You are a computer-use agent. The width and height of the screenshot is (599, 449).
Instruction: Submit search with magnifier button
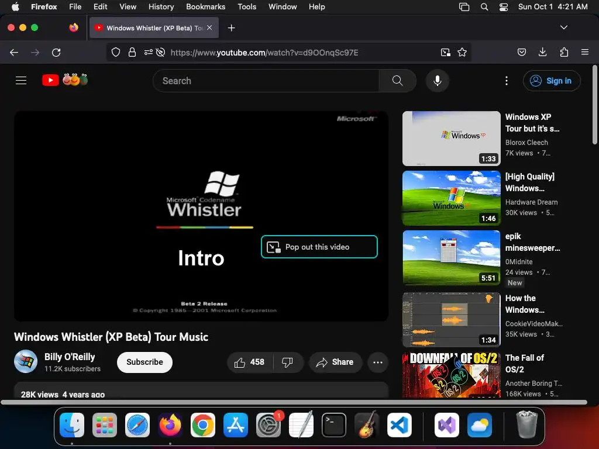[x=397, y=81]
